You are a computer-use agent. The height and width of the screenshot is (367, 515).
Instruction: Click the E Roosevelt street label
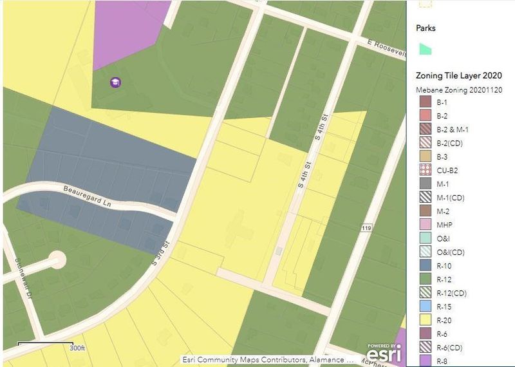click(387, 50)
